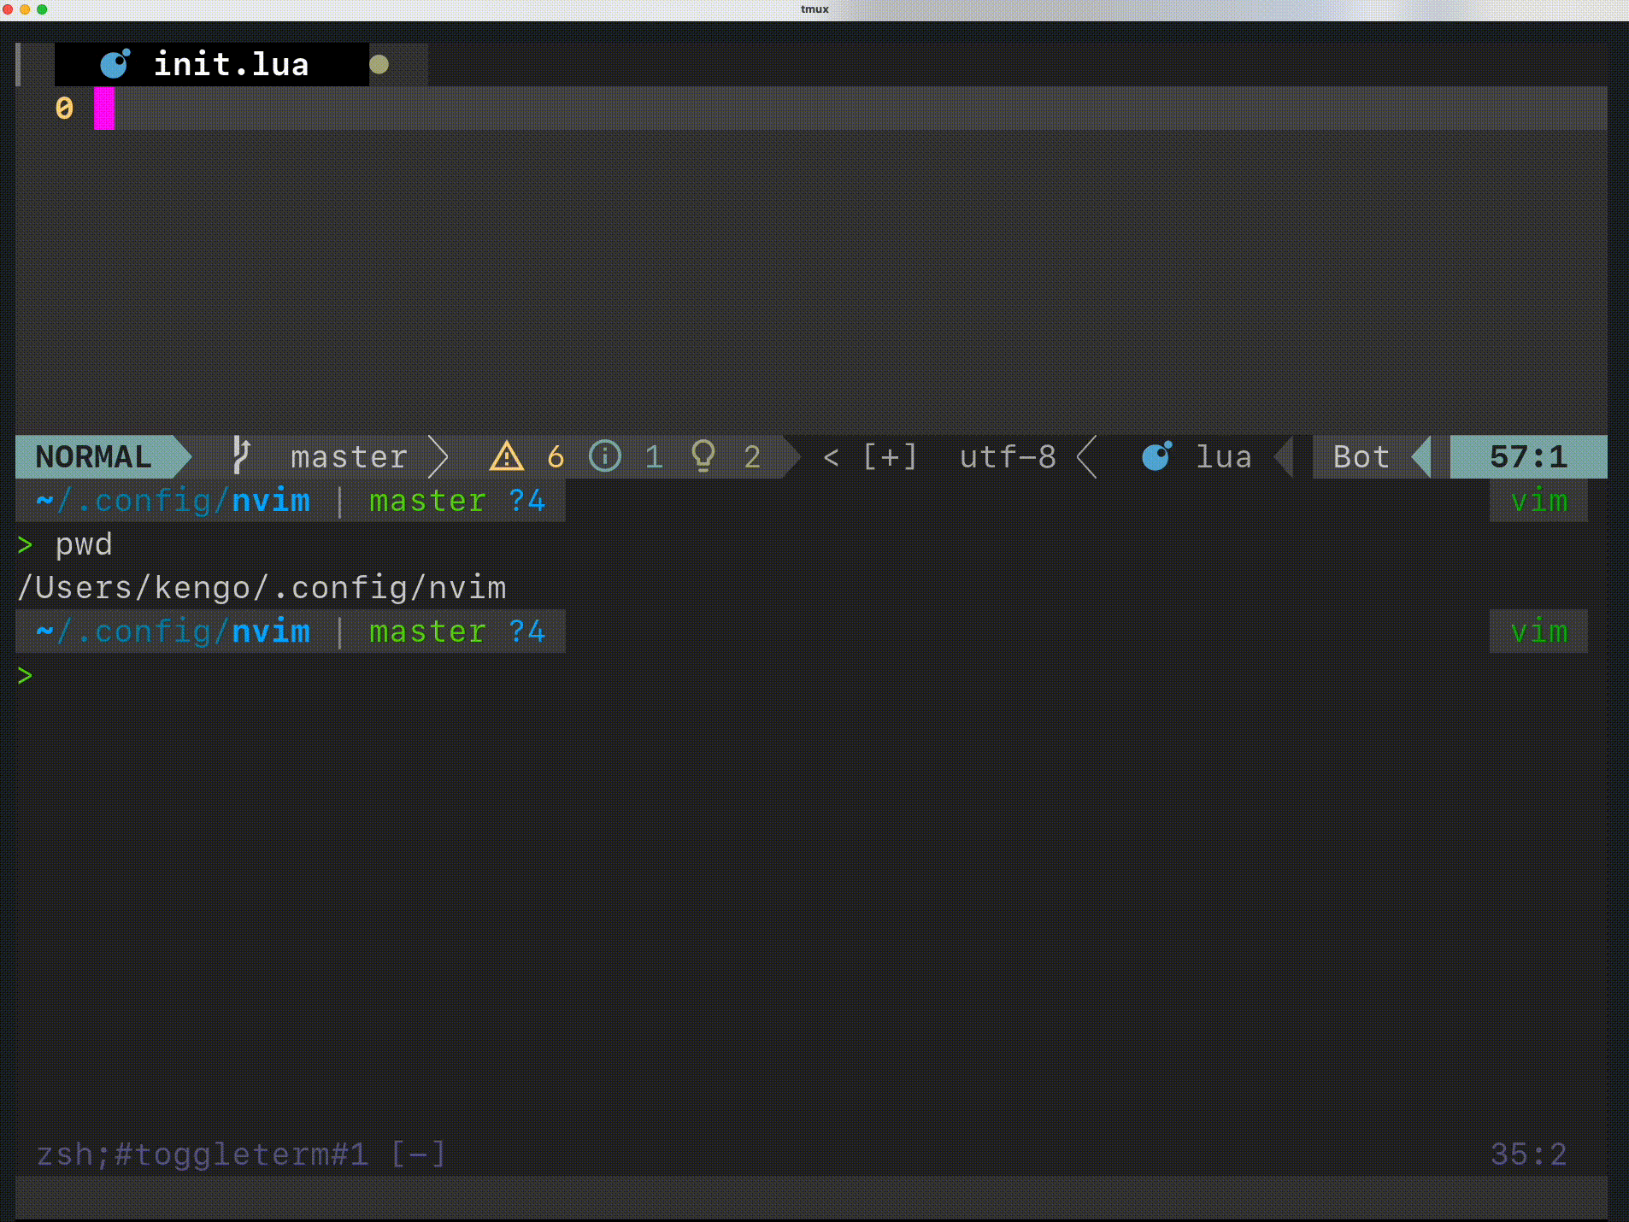Click the tmux window title
1629x1222 pixels.
[814, 9]
